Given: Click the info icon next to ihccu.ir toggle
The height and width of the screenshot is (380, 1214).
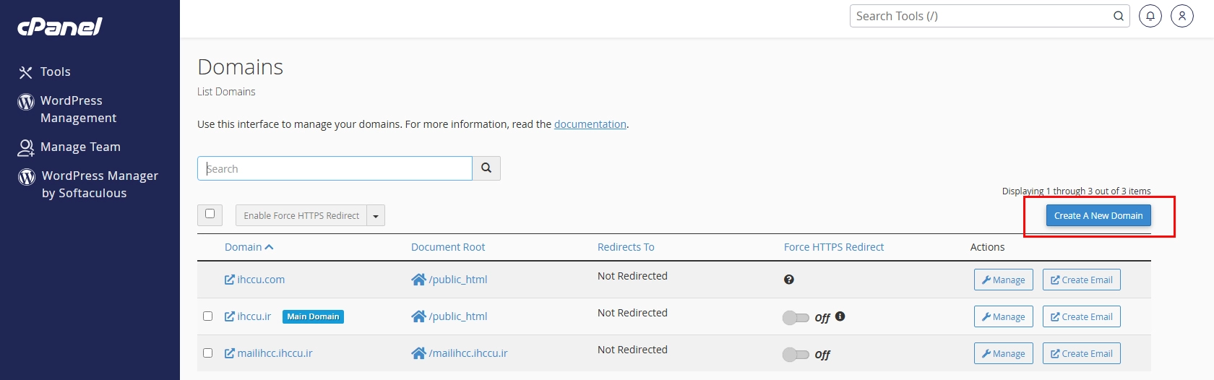Looking at the screenshot, I should [x=840, y=316].
